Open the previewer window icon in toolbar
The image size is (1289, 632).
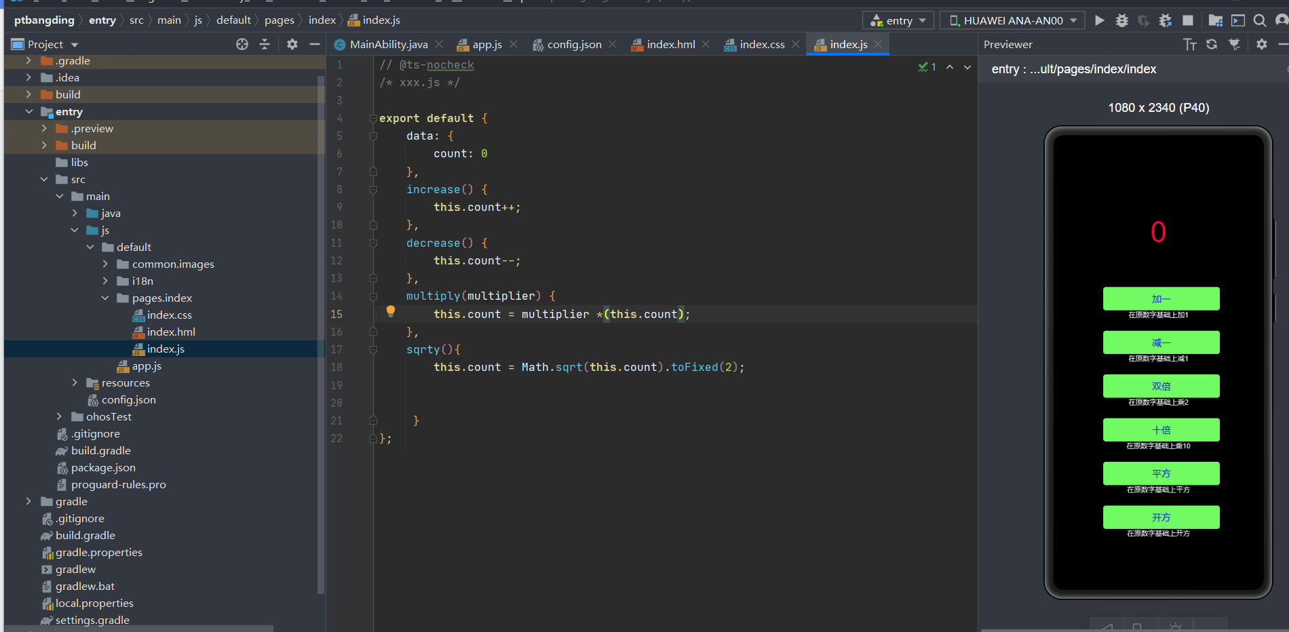click(x=1238, y=20)
